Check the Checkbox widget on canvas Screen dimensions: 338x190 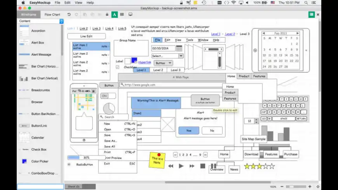(x=118, y=67)
